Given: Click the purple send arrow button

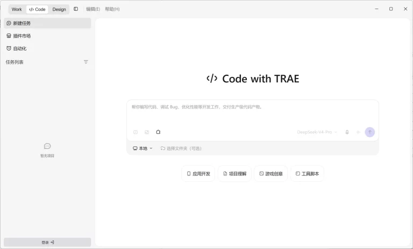Looking at the screenshot, I should [370, 132].
